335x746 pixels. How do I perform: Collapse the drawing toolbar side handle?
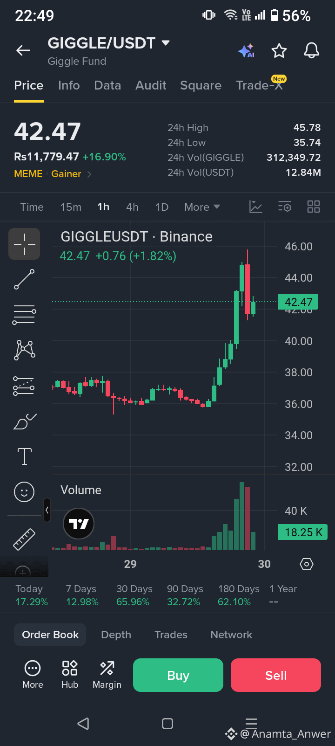(47, 510)
